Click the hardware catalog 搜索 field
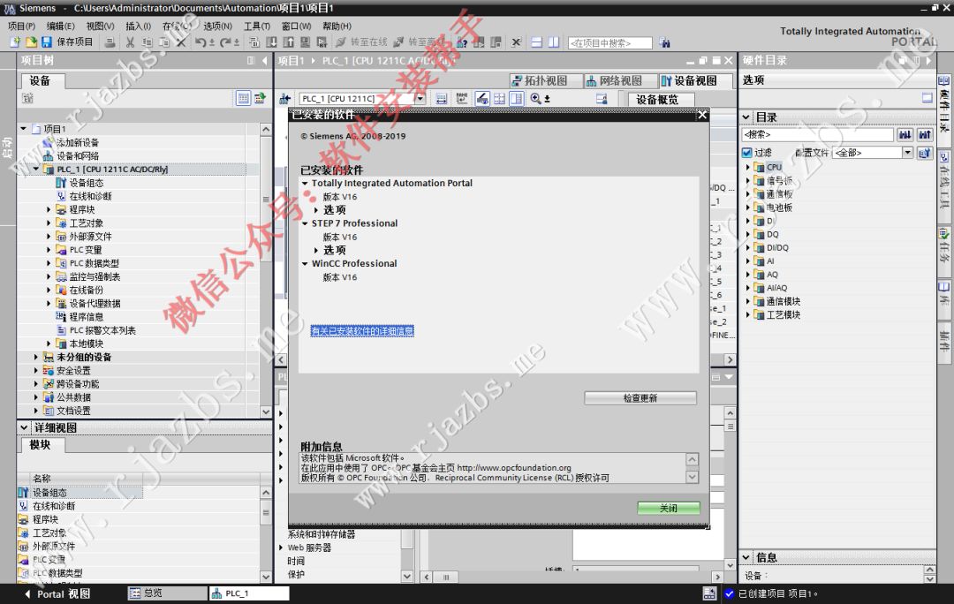This screenshot has width=954, height=604. 818,134
